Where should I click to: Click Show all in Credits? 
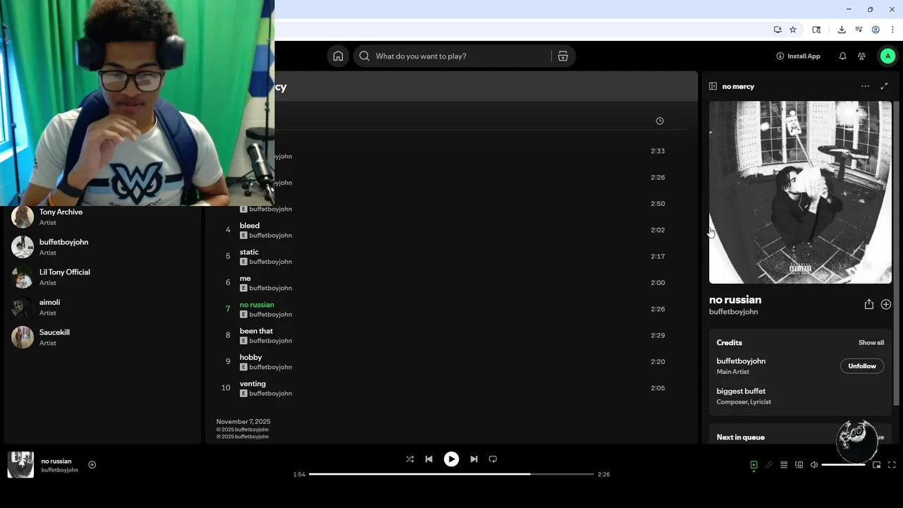(871, 343)
